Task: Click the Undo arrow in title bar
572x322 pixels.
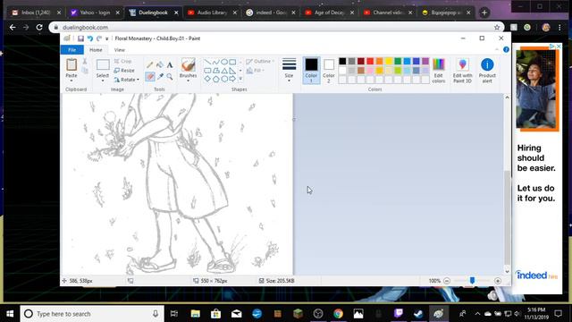Action: coord(89,38)
